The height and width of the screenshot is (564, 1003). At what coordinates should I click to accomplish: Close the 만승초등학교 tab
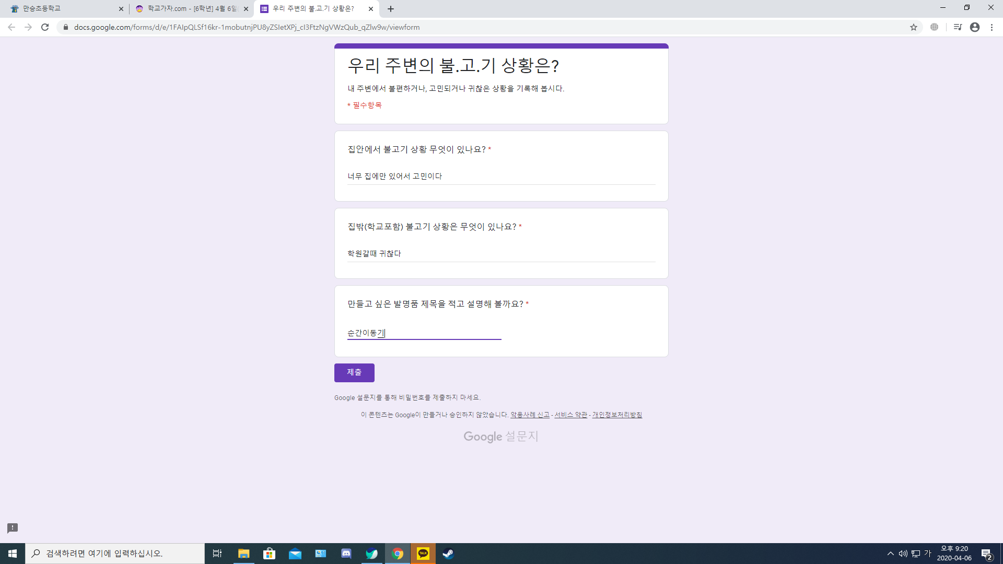tap(121, 9)
